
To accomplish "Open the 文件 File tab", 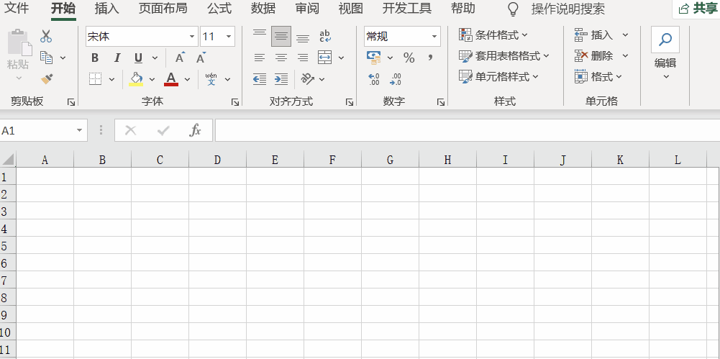I will click(x=17, y=8).
